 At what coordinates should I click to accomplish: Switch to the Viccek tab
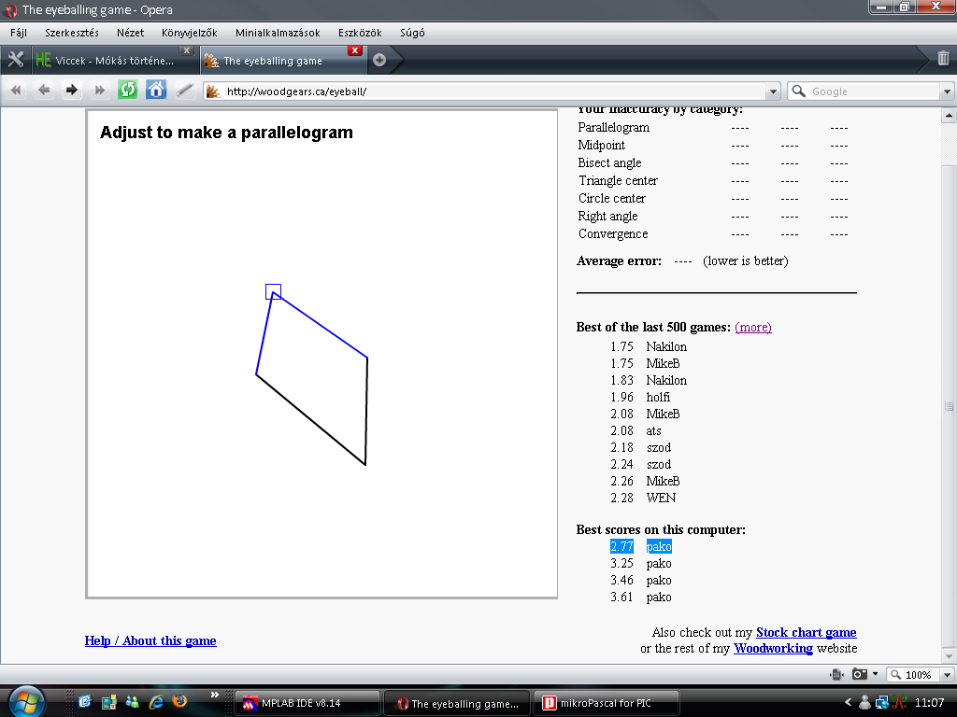click(x=113, y=61)
